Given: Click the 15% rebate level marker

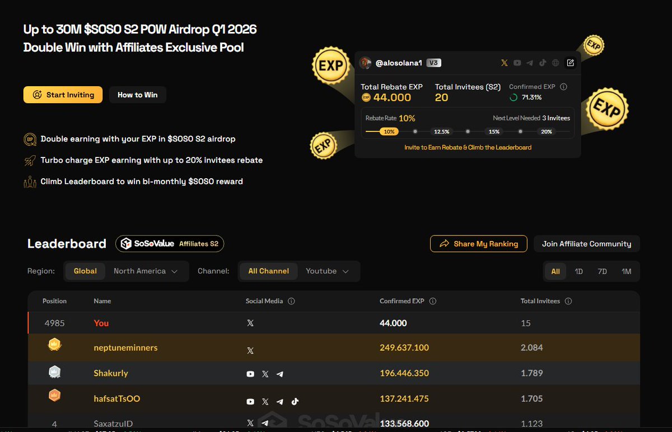Looking at the screenshot, I should pos(494,132).
